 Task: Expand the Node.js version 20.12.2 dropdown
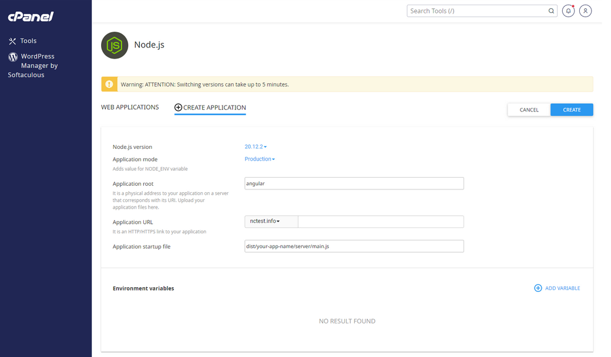click(x=256, y=147)
